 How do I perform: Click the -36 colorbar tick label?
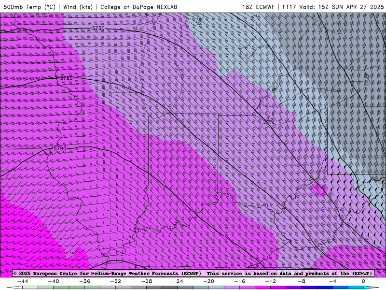tap(84, 281)
